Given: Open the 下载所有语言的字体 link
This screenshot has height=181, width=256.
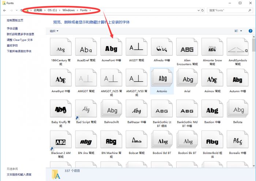Looking at the screenshot, I should coord(19,51).
